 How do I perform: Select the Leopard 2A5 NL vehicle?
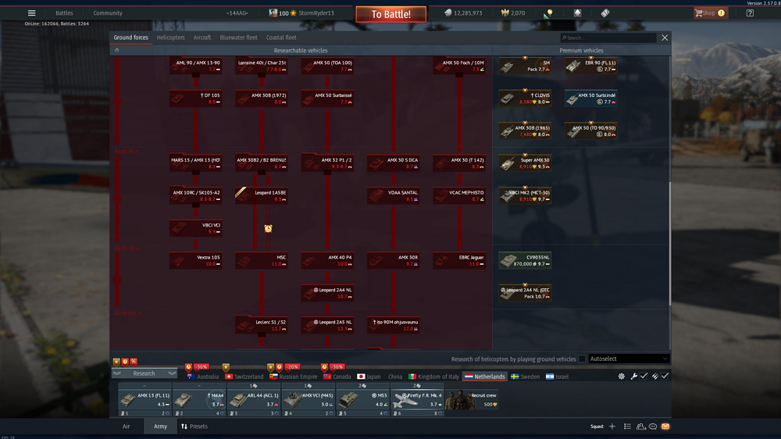tap(327, 325)
